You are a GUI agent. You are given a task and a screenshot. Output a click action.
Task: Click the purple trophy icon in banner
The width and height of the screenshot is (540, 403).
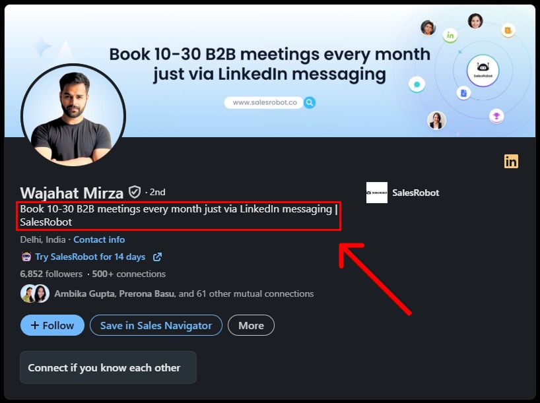pyautogui.click(x=496, y=116)
